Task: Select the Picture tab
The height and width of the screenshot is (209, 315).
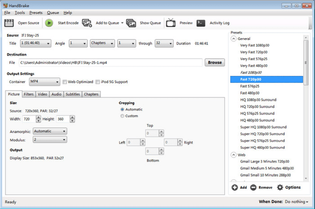Action: pyautogui.click(x=14, y=94)
